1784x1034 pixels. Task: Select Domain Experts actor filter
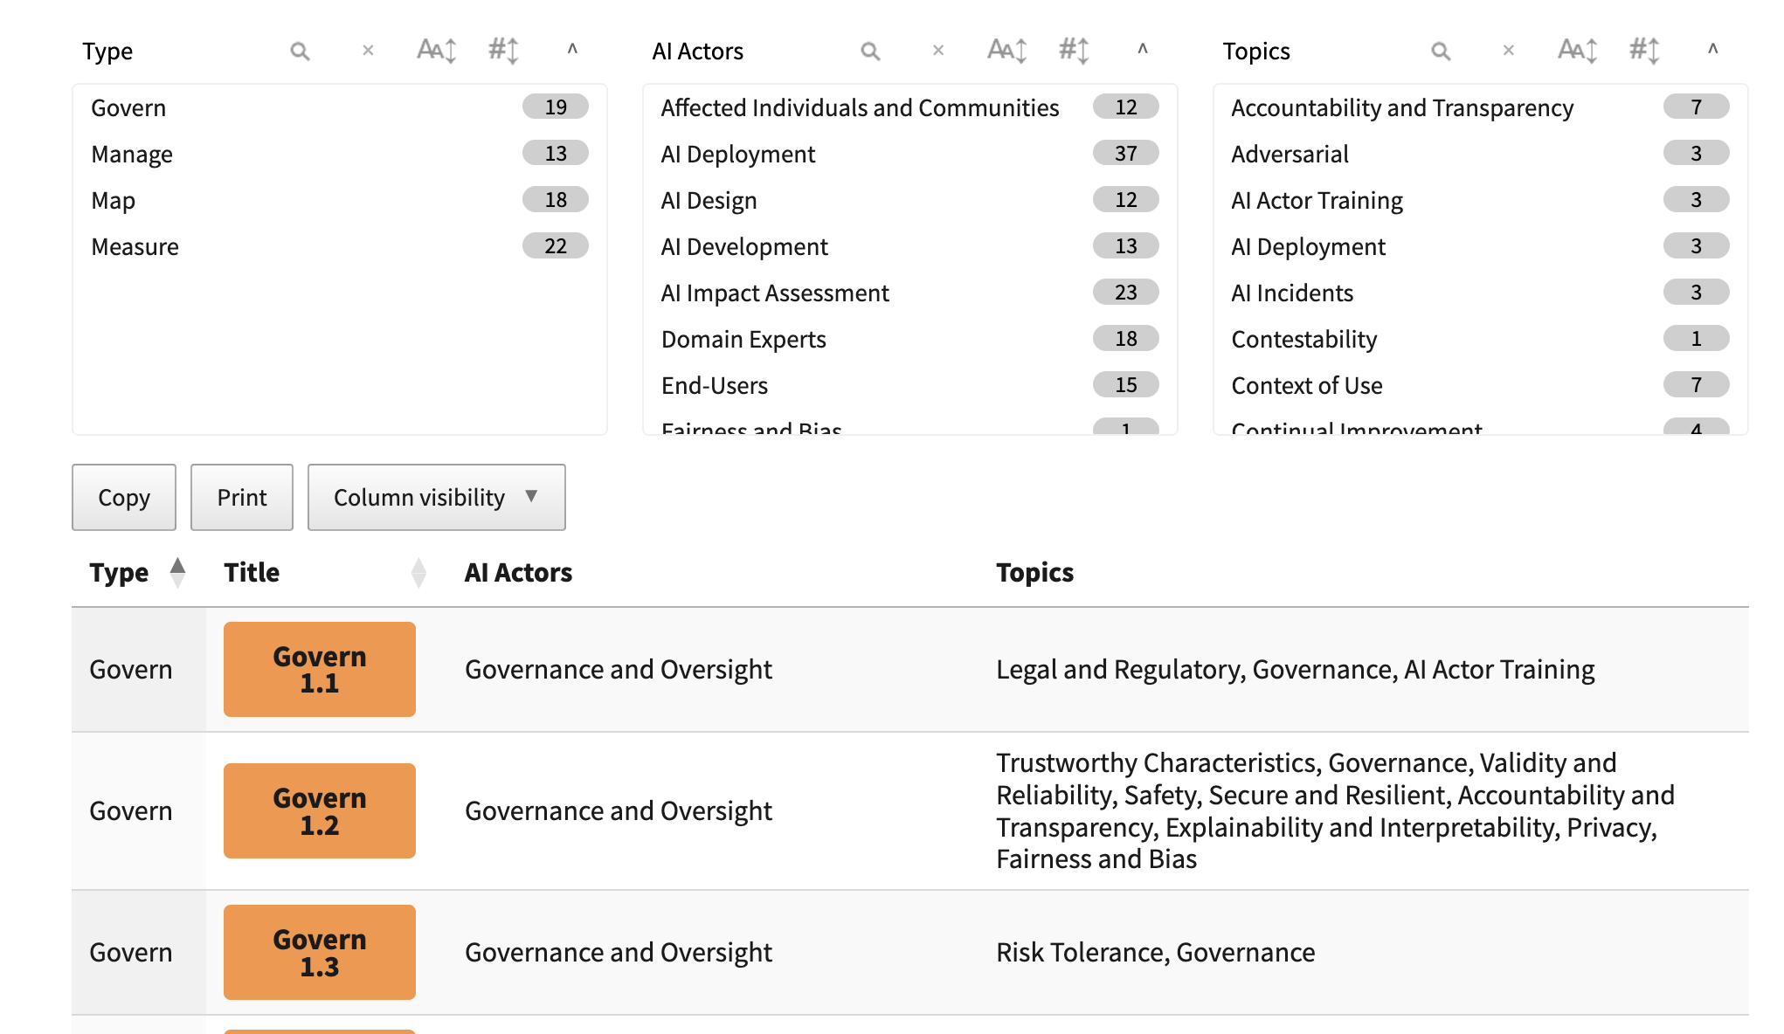pyautogui.click(x=909, y=339)
